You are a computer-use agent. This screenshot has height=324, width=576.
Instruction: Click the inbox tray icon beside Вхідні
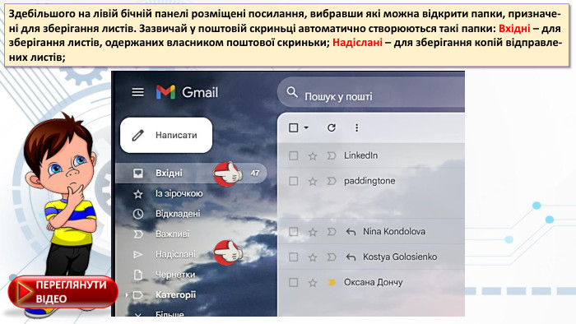(138, 173)
